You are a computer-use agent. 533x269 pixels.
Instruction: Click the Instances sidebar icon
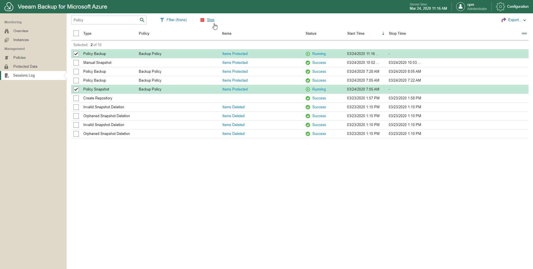coord(7,40)
